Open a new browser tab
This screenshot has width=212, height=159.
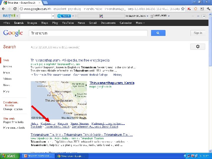pyautogui.click(x=45, y=3)
